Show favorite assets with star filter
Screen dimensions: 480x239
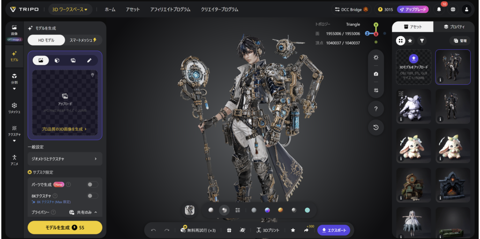coord(410,40)
